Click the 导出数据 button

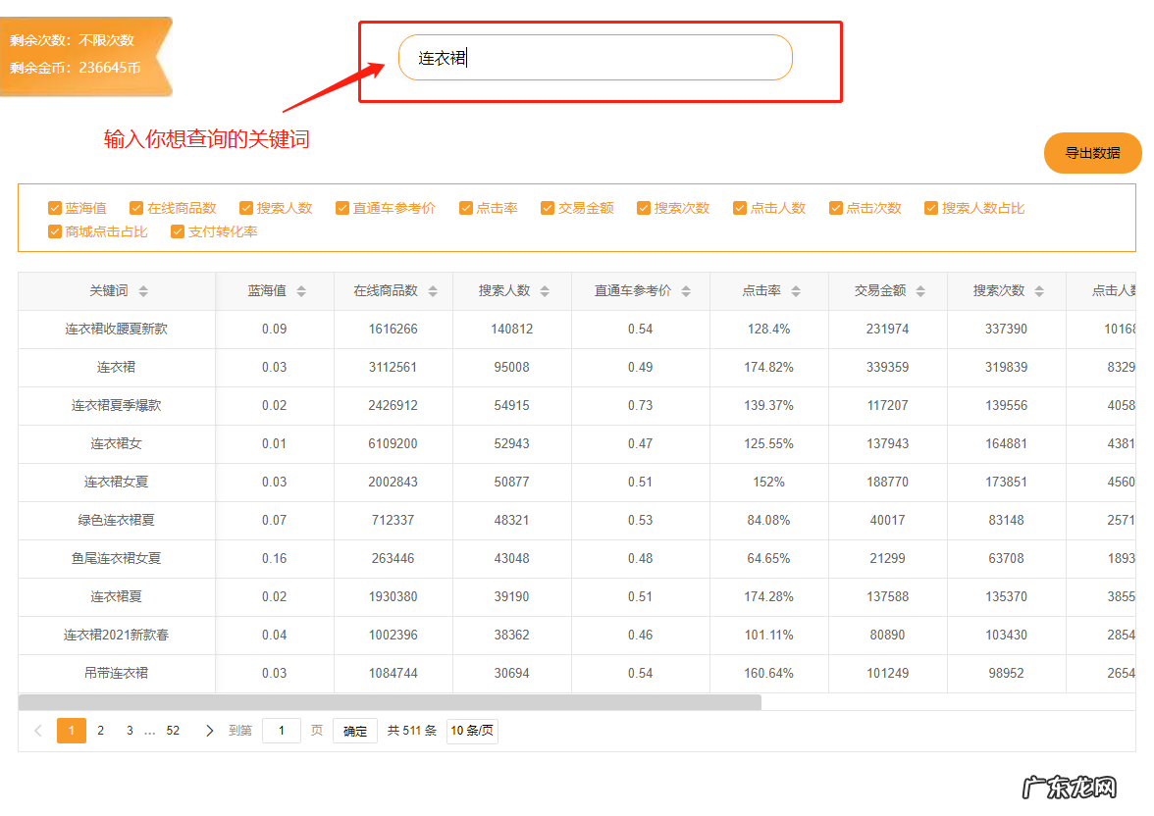click(1091, 153)
